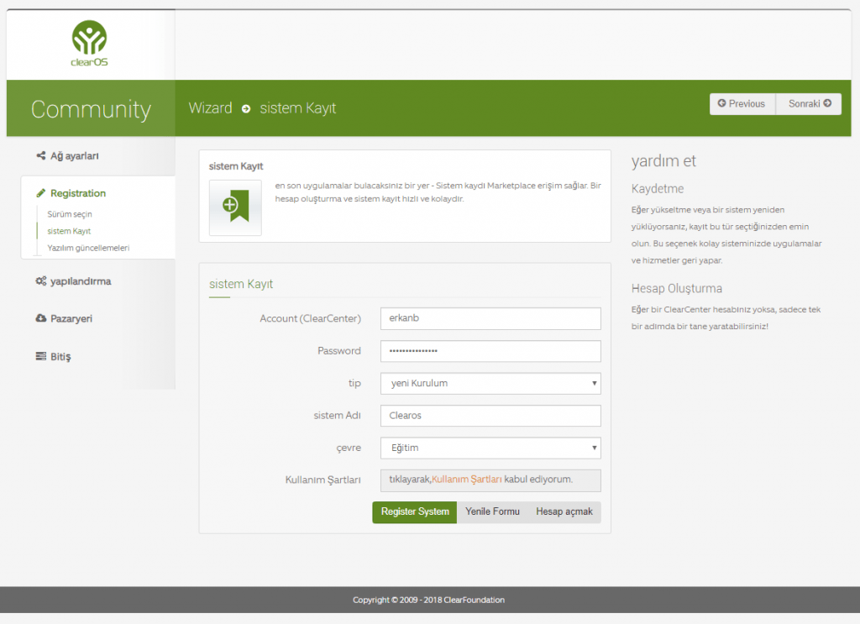Open the Kullanım Şartları link
The image size is (860, 624).
click(x=467, y=480)
